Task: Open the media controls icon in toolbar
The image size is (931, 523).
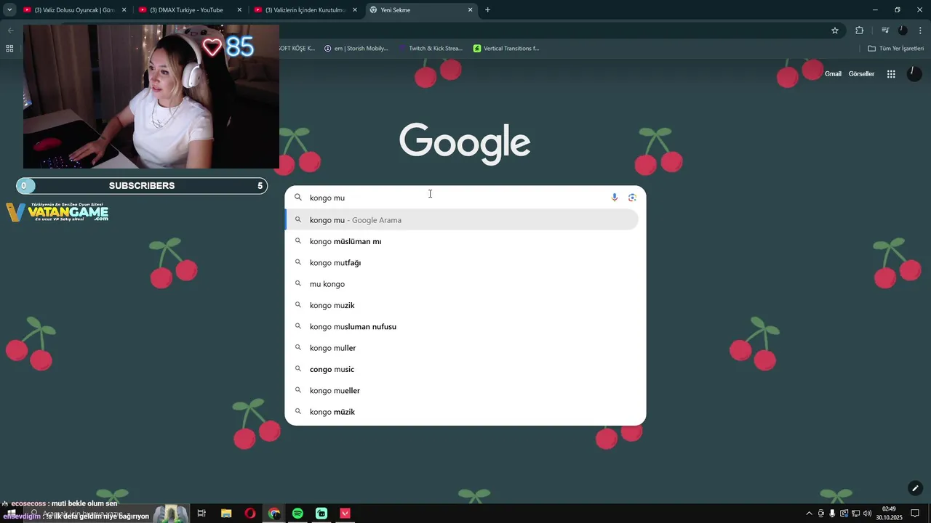Action: pyautogui.click(x=885, y=31)
